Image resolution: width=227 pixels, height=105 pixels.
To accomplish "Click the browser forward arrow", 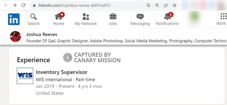I will click(x=15, y=5).
